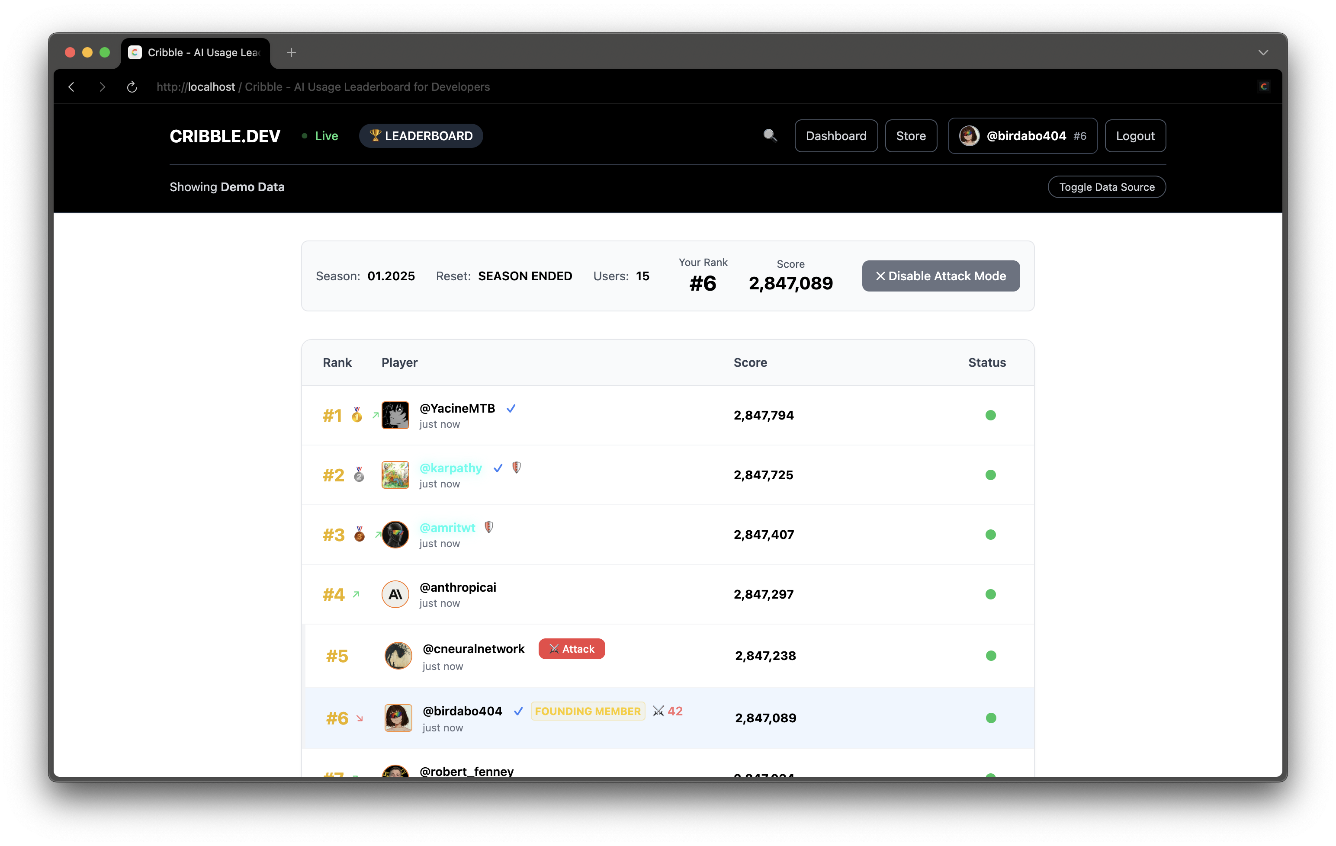Click the Status column header
Viewport: 1336px width, 846px height.
click(986, 362)
